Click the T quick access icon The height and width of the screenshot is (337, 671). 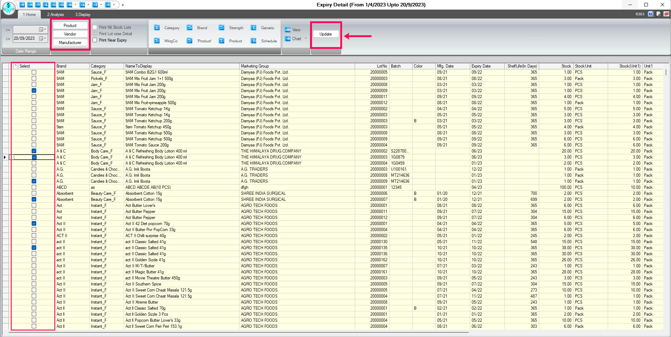(x=95, y=5)
